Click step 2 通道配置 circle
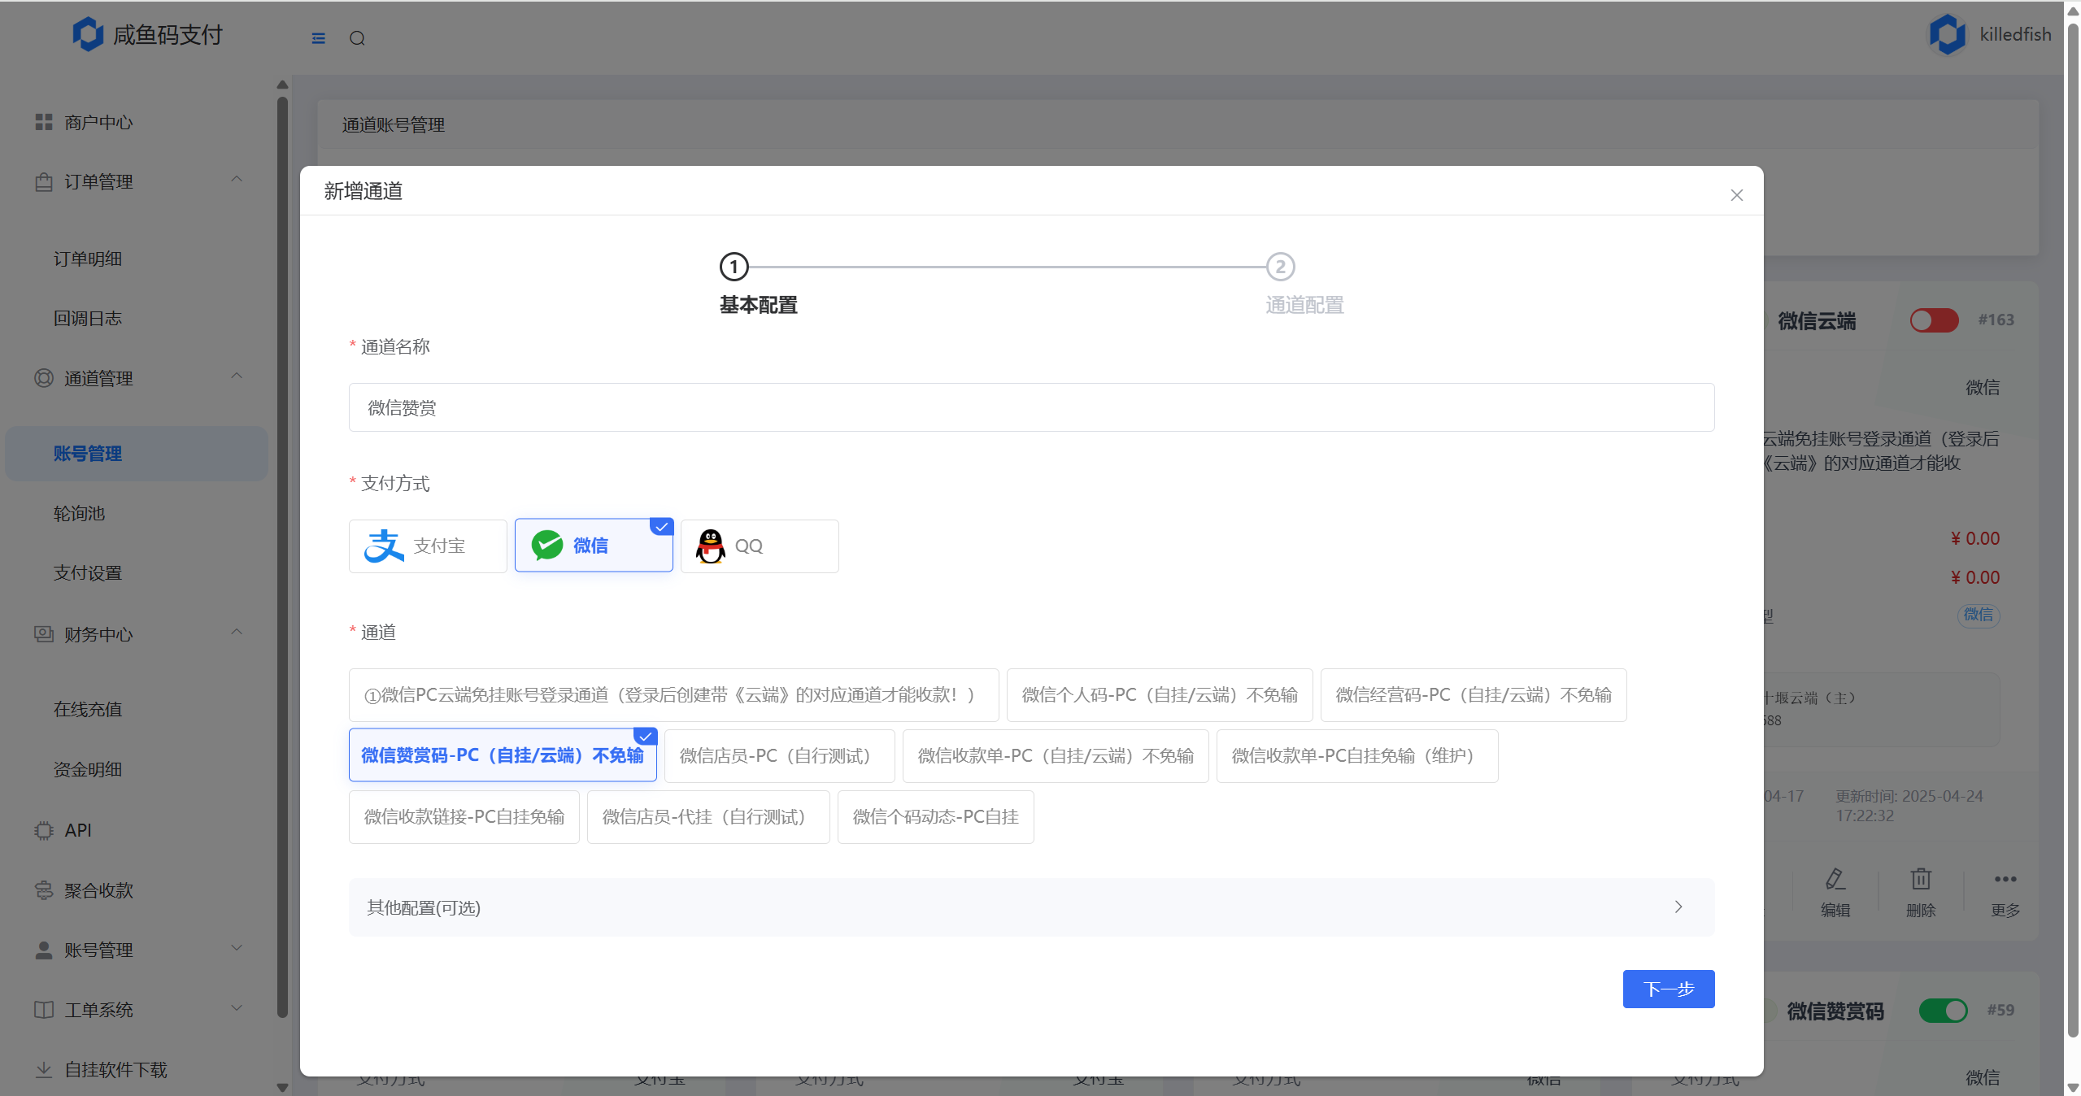The height and width of the screenshot is (1096, 2081). pos(1280,267)
